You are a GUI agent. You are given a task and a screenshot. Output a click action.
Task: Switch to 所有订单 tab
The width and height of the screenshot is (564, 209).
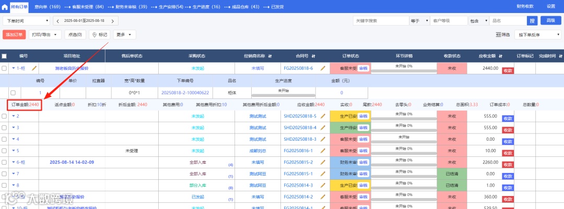(19, 6)
